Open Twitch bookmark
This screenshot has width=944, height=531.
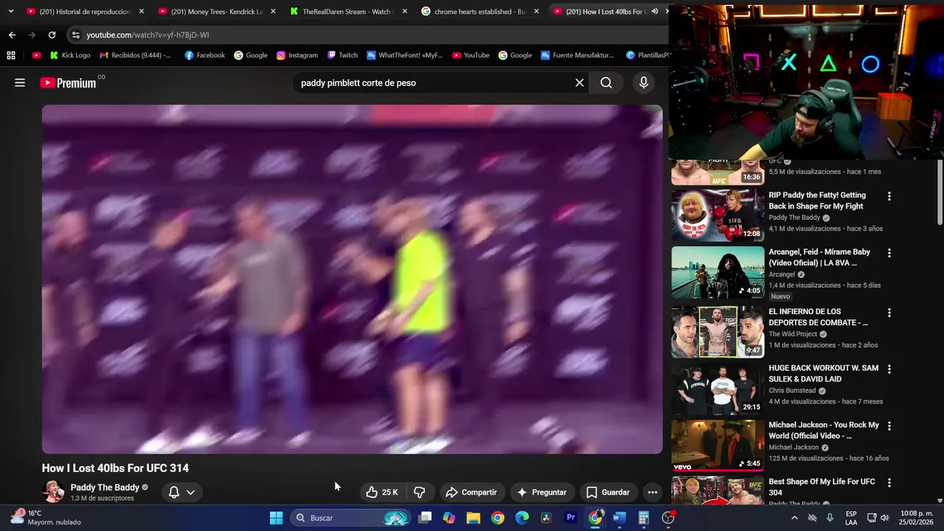click(x=342, y=55)
